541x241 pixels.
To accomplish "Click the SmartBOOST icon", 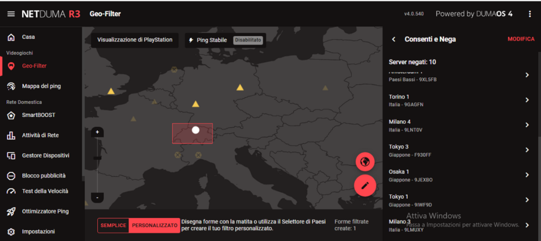I will pyautogui.click(x=11, y=115).
